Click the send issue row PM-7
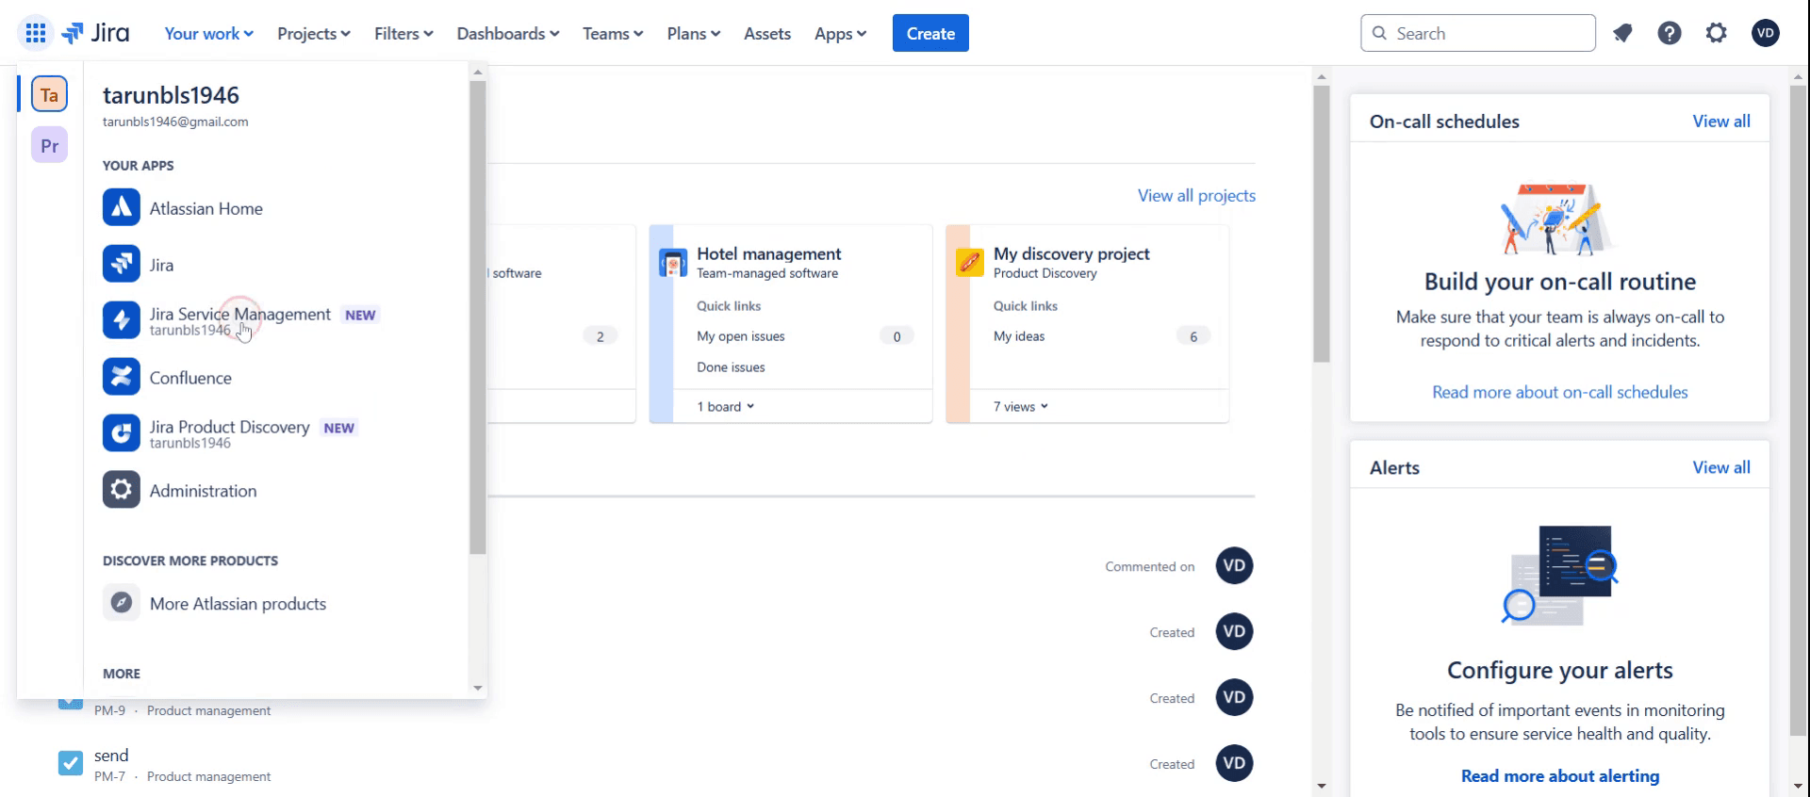This screenshot has height=797, width=1810. 655,764
